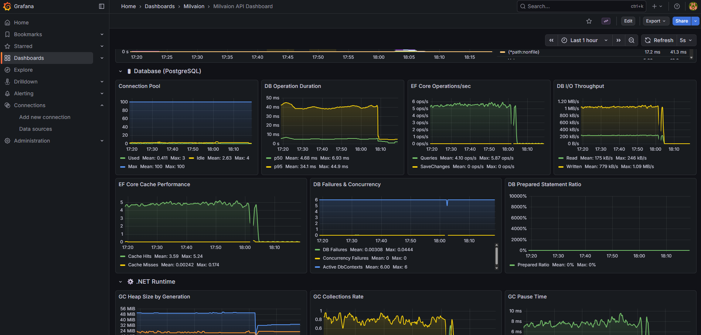Screen dimensions: 701x335
Task: Click the Edit button
Action: tap(628, 21)
